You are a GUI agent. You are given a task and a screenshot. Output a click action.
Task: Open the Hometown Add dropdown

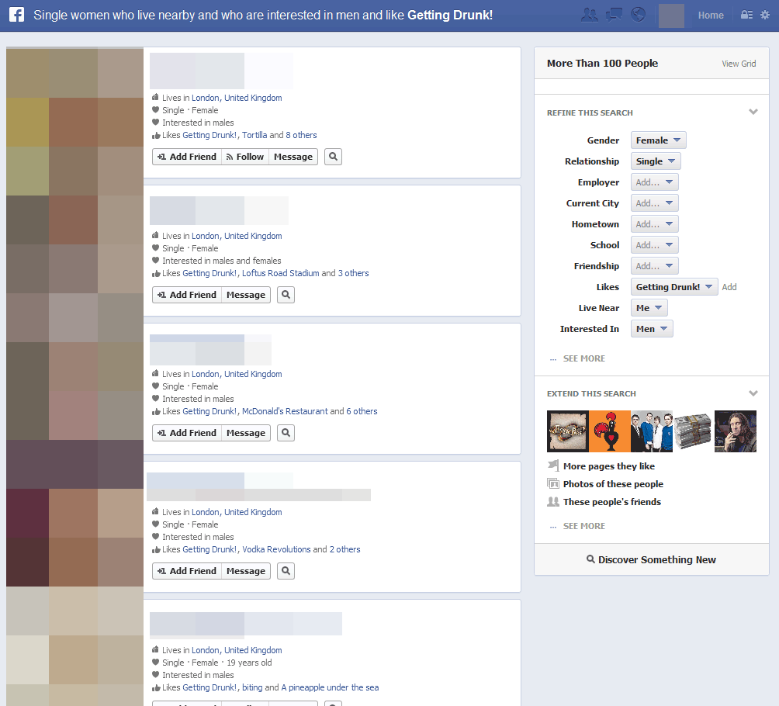click(654, 223)
